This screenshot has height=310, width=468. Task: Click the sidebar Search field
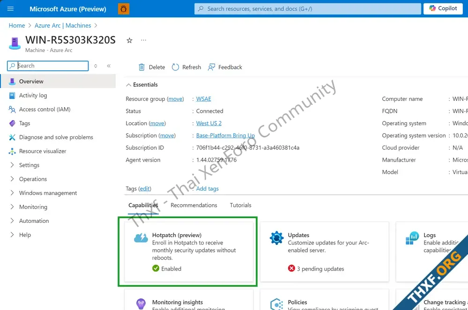tap(48, 66)
